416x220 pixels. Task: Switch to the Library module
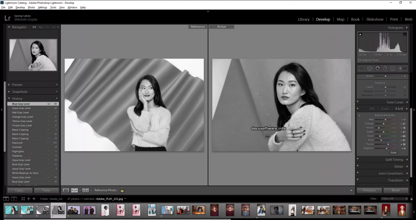pyautogui.click(x=303, y=19)
